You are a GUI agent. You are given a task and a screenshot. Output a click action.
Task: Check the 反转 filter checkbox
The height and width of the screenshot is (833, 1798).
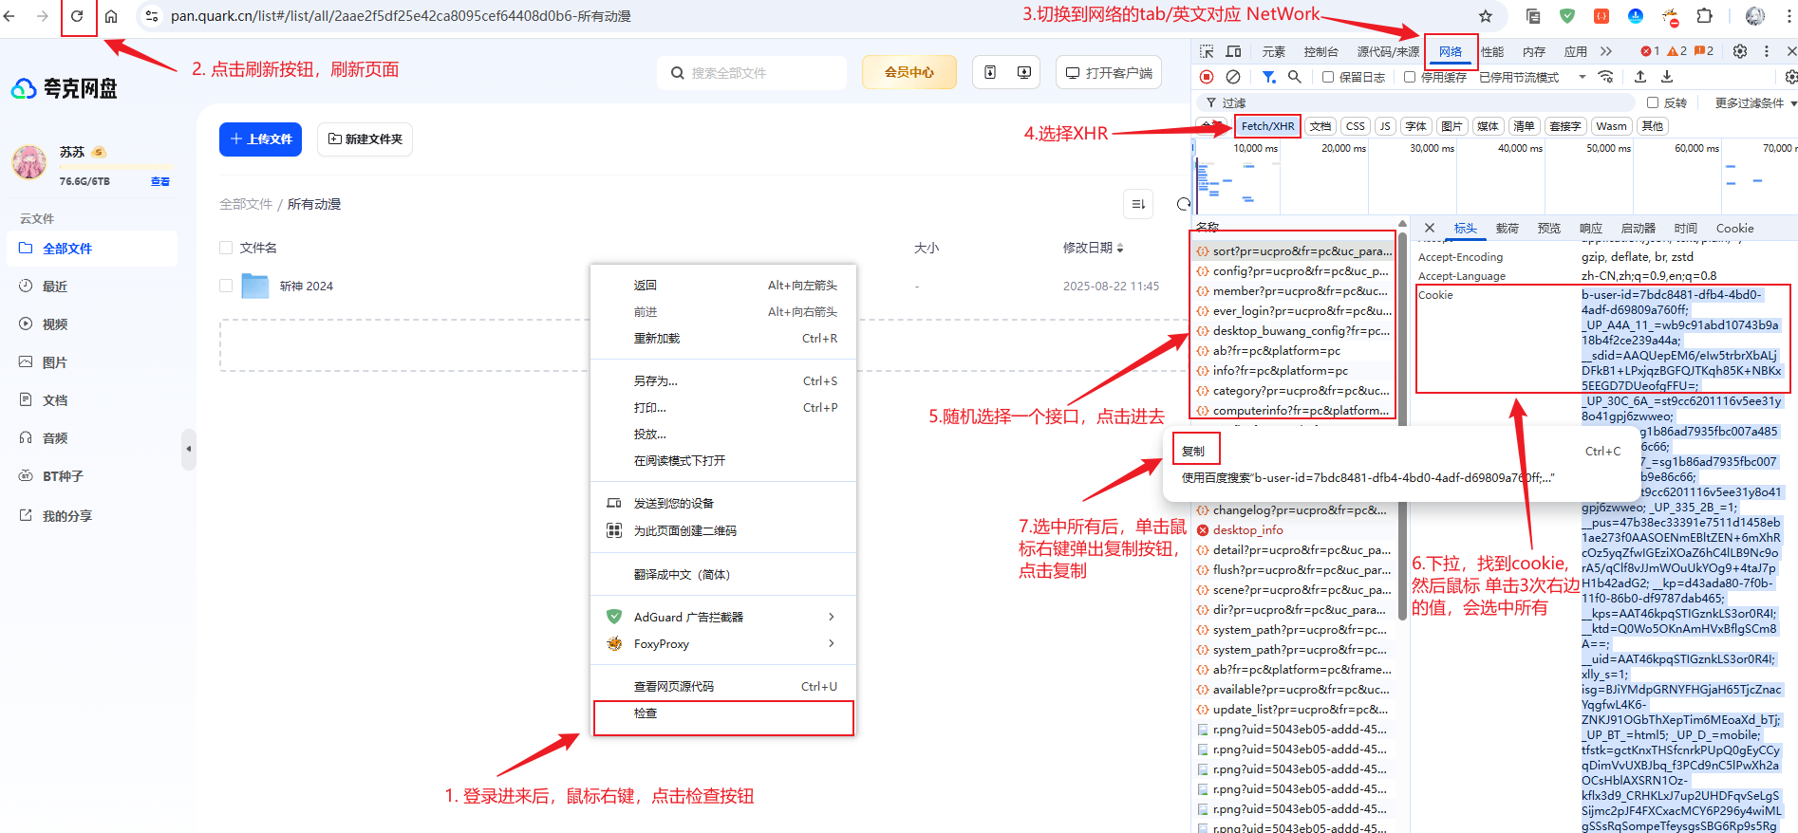pyautogui.click(x=1653, y=102)
